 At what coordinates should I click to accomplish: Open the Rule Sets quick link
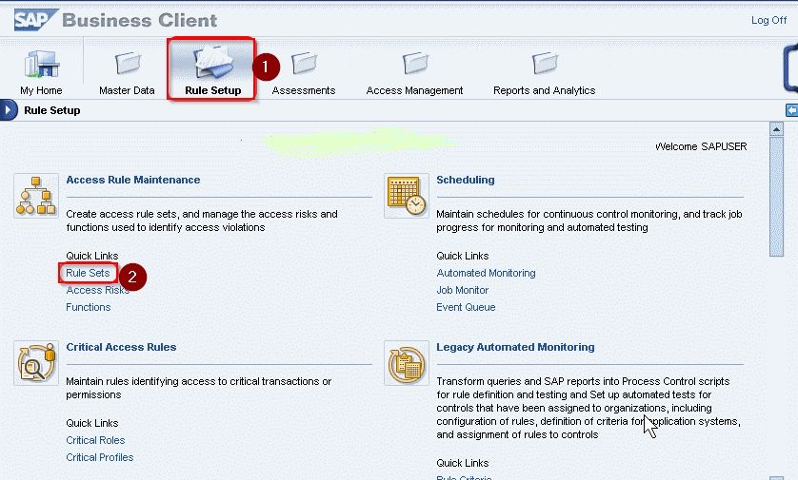coord(88,274)
